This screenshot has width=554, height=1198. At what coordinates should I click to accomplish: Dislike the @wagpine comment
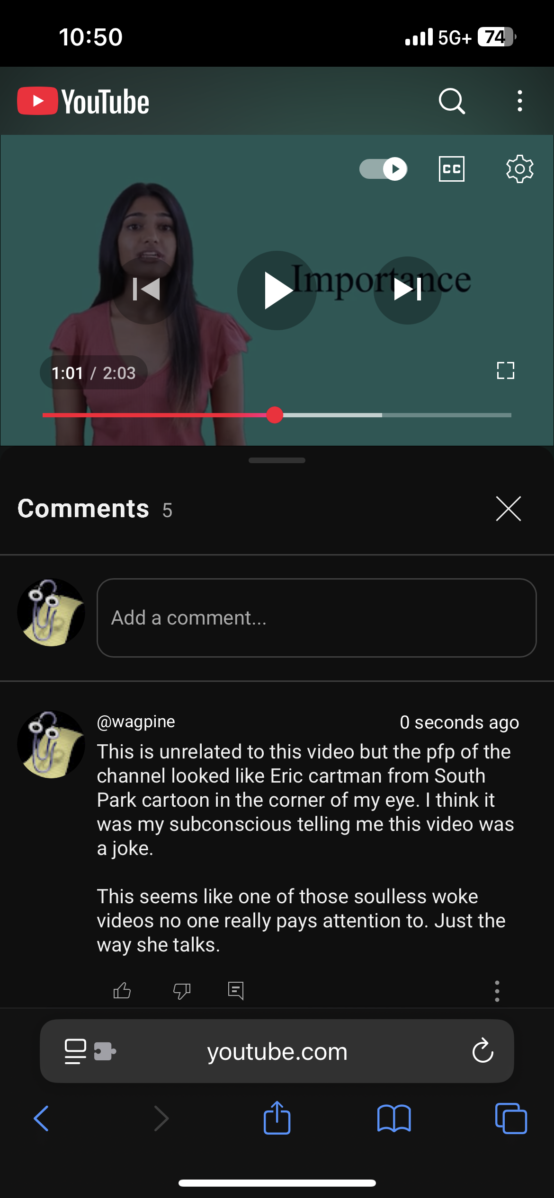tap(182, 990)
